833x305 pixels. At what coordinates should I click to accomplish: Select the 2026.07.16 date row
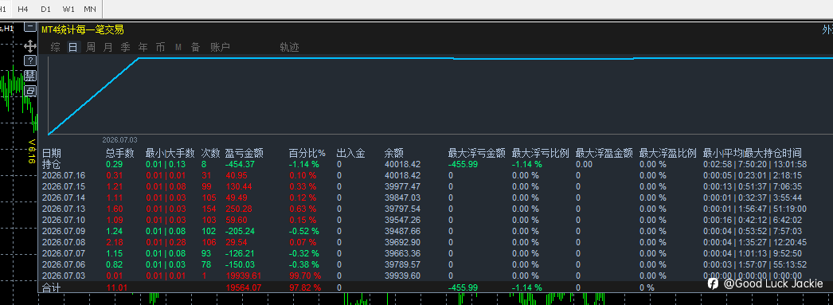pos(63,175)
